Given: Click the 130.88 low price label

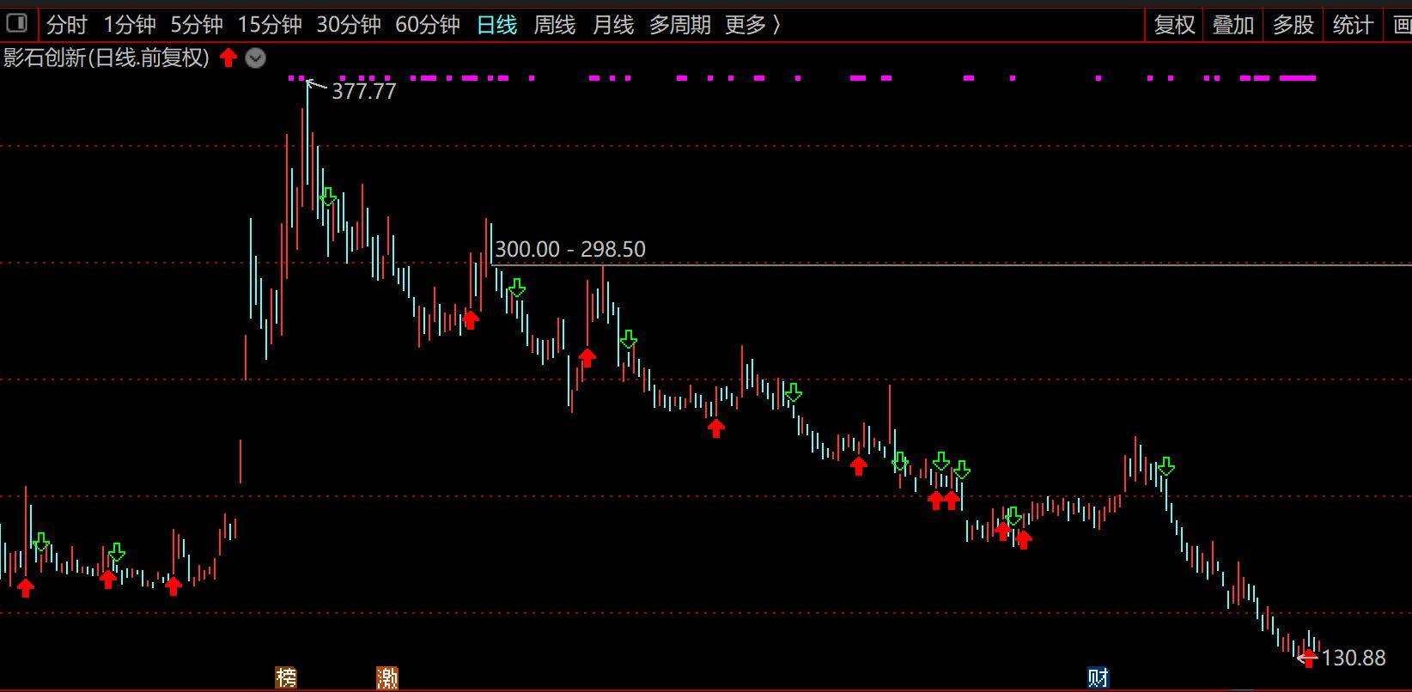Looking at the screenshot, I should point(1354,658).
